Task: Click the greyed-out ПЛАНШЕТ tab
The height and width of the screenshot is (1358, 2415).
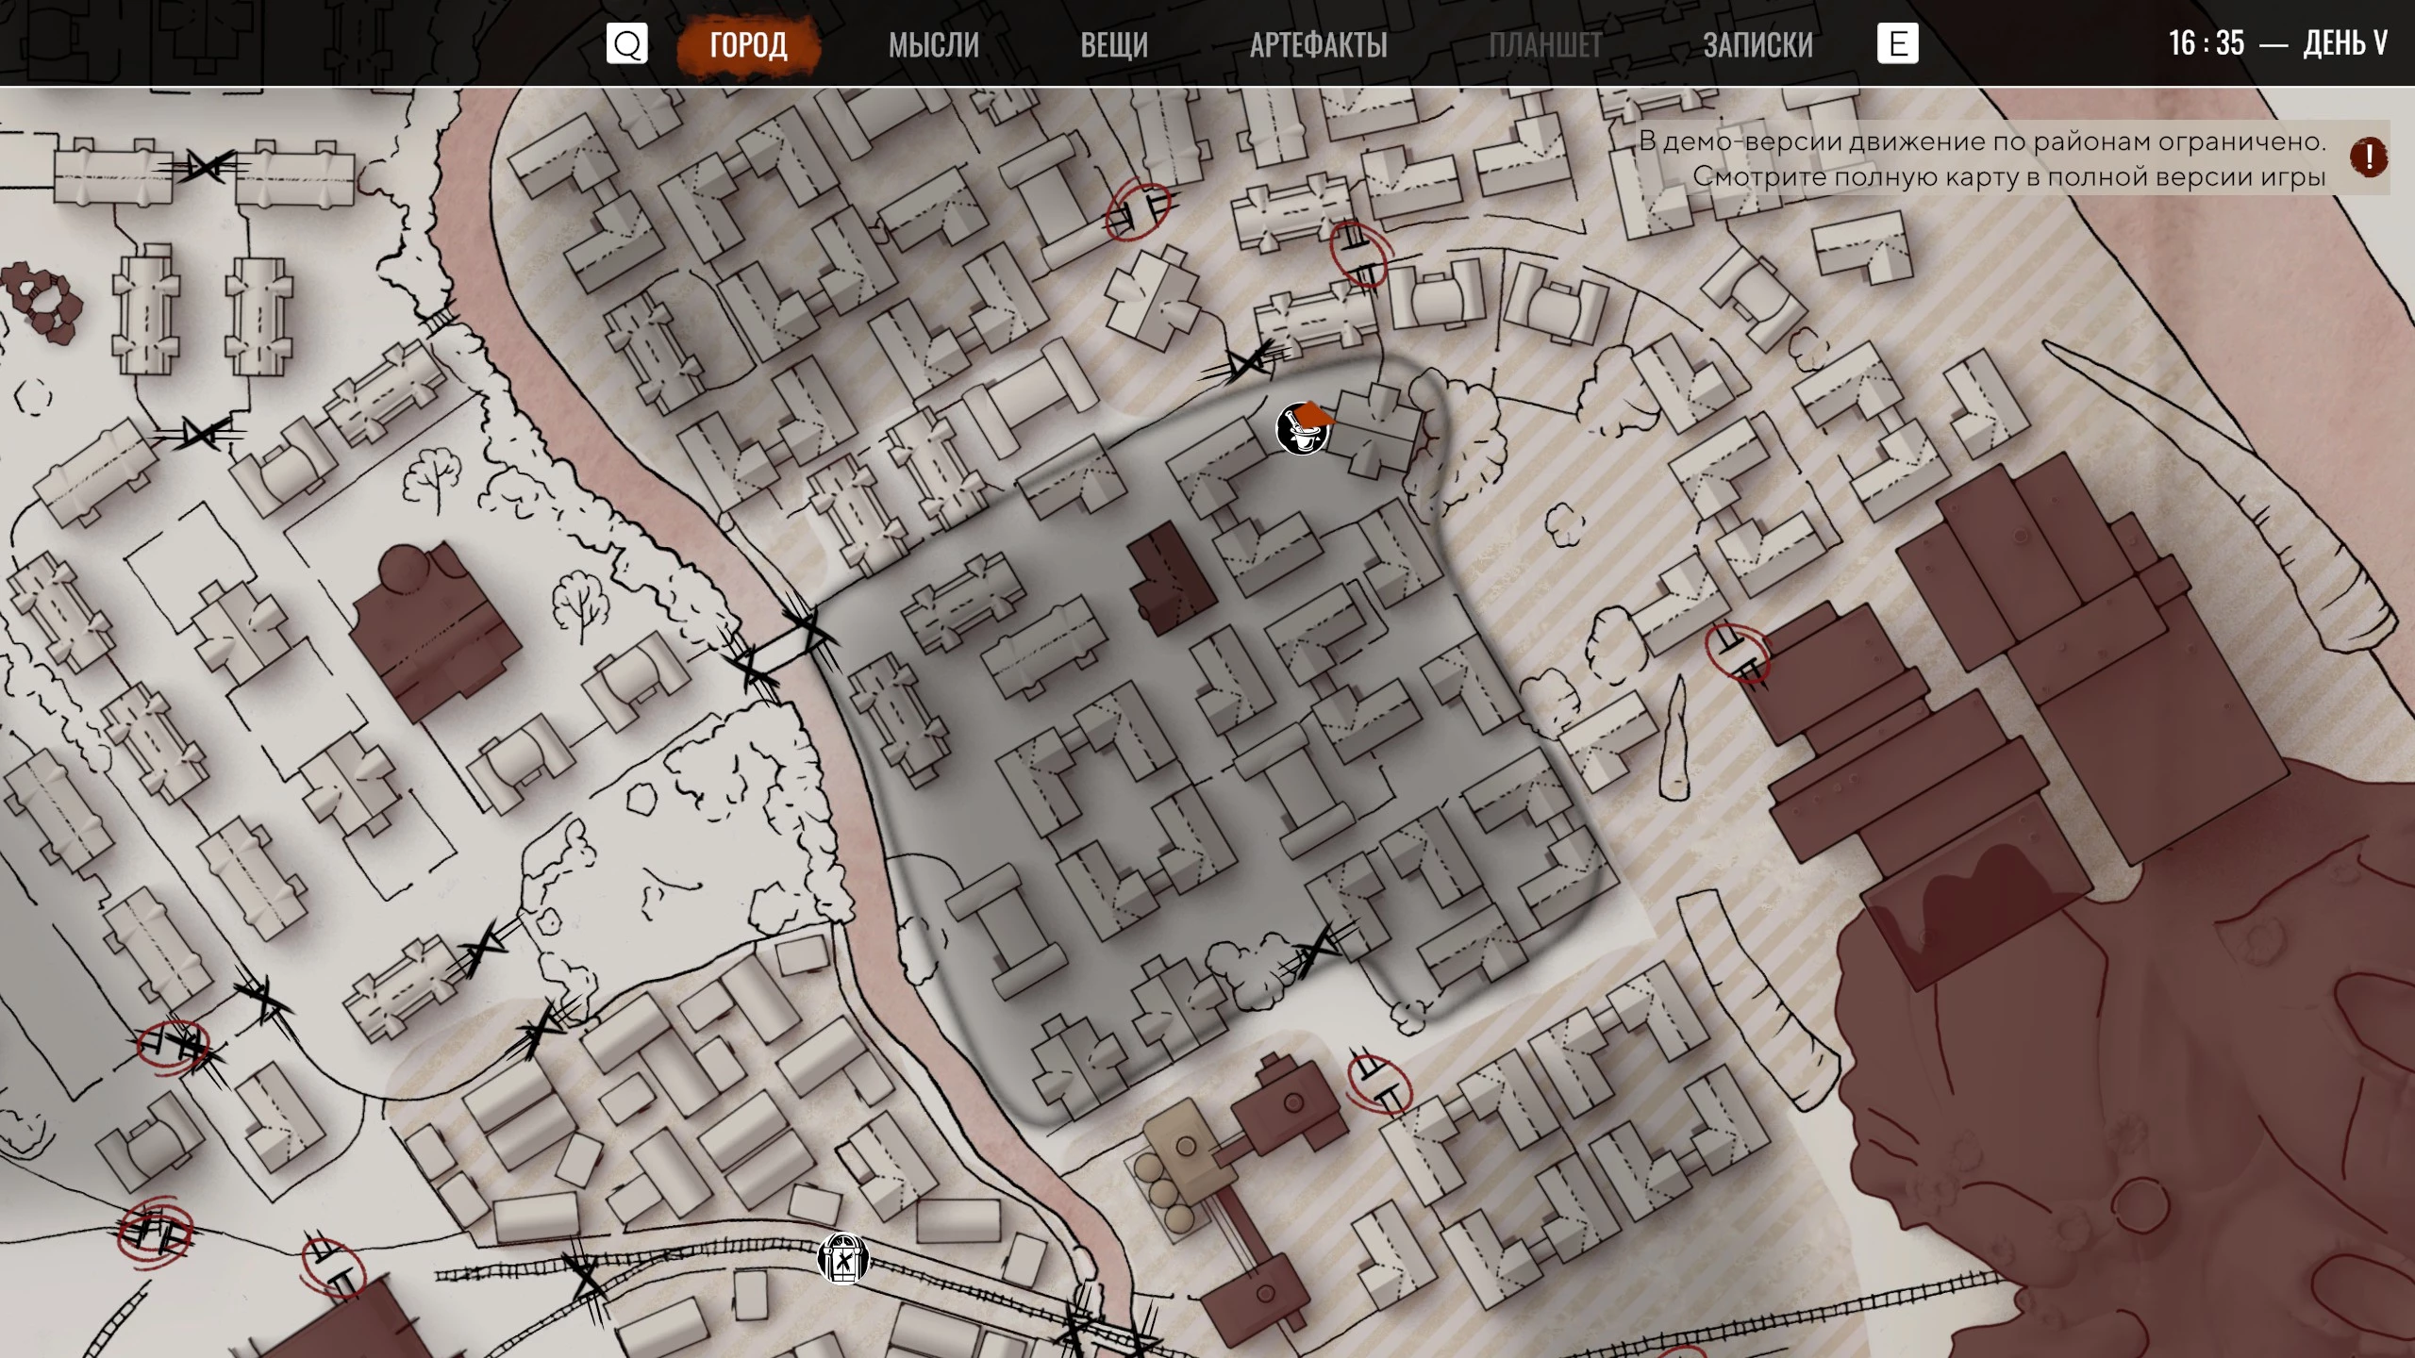Action: 1544,44
